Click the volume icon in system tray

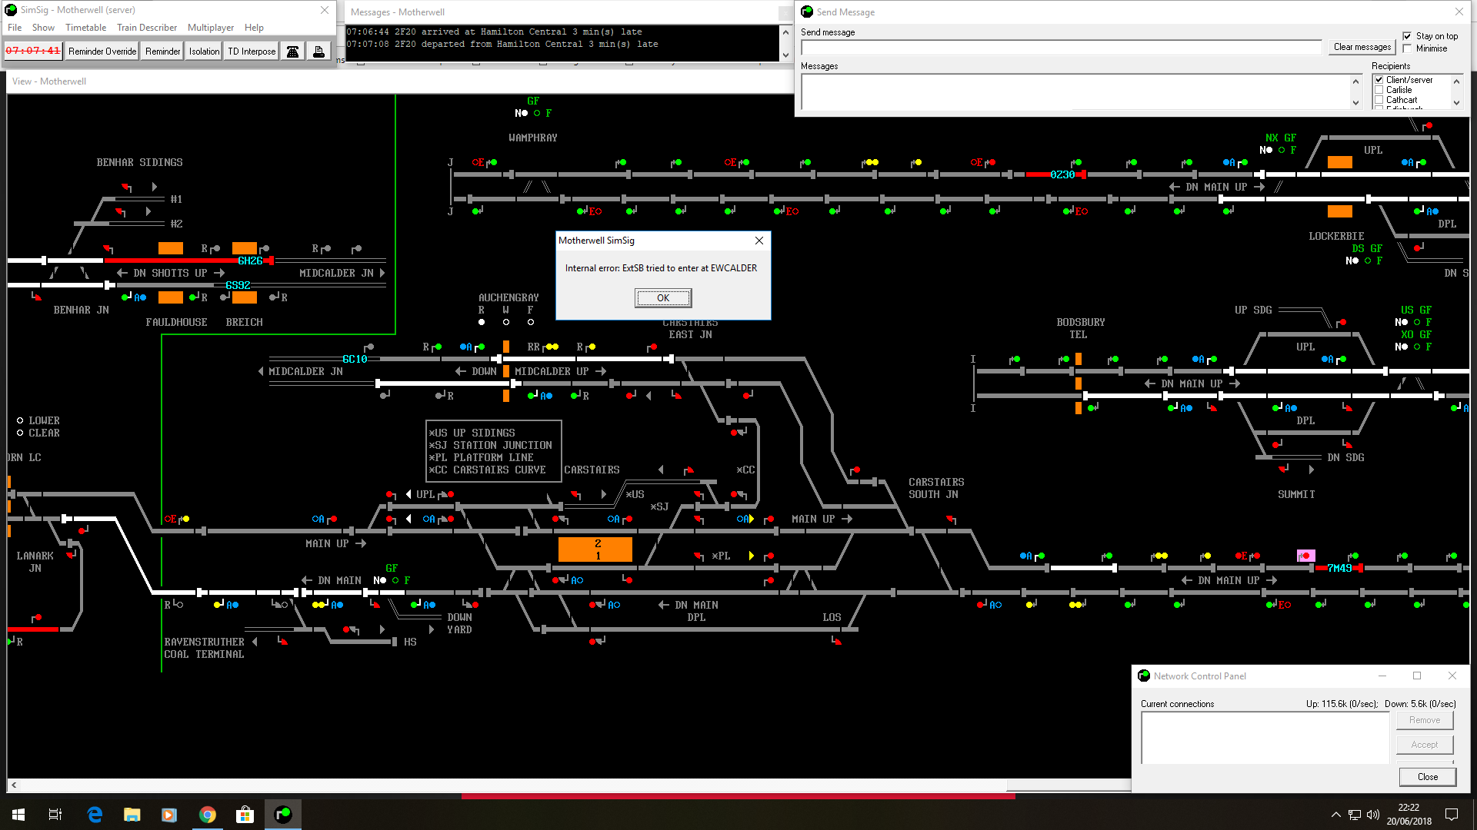point(1373,815)
